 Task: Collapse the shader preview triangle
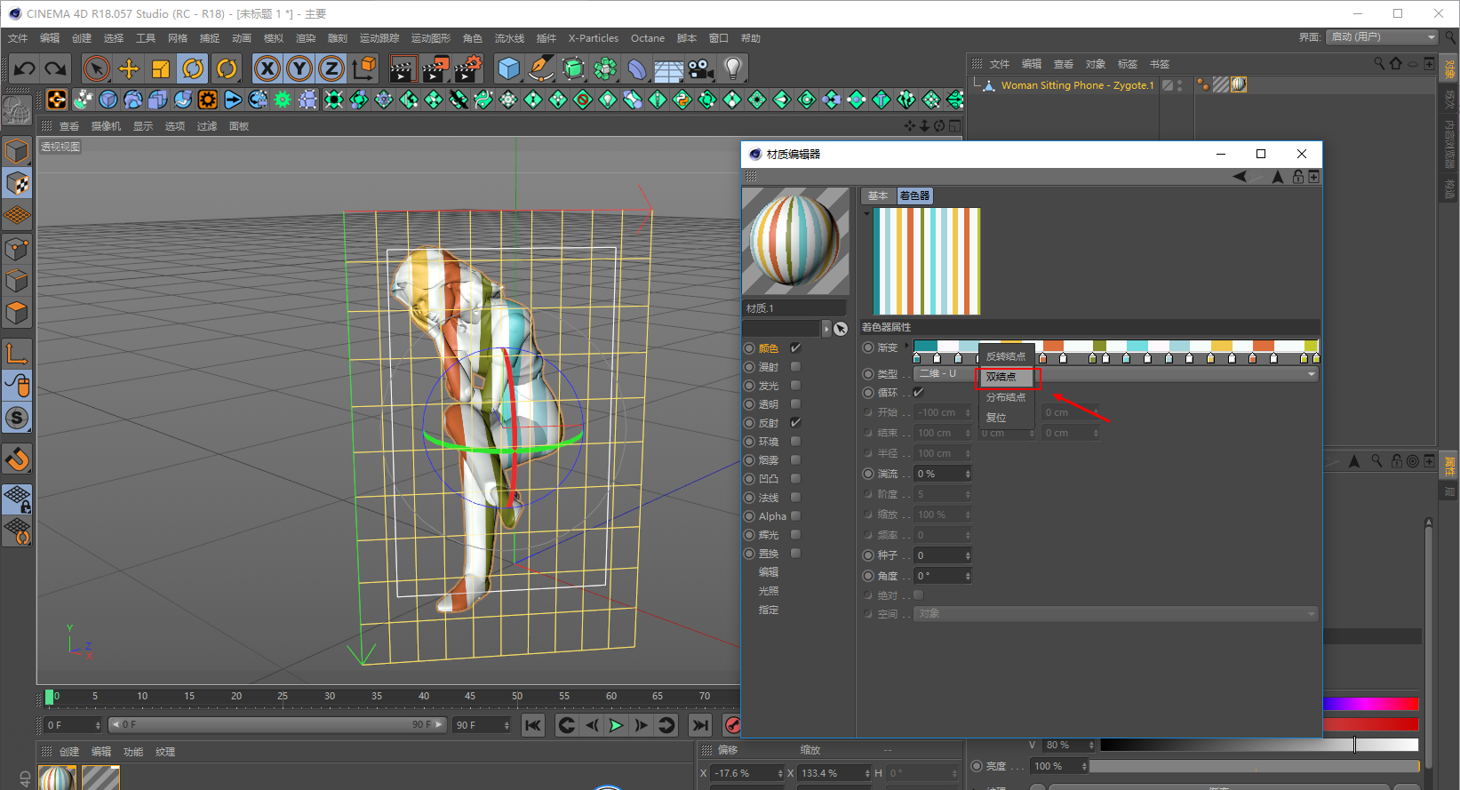click(866, 213)
